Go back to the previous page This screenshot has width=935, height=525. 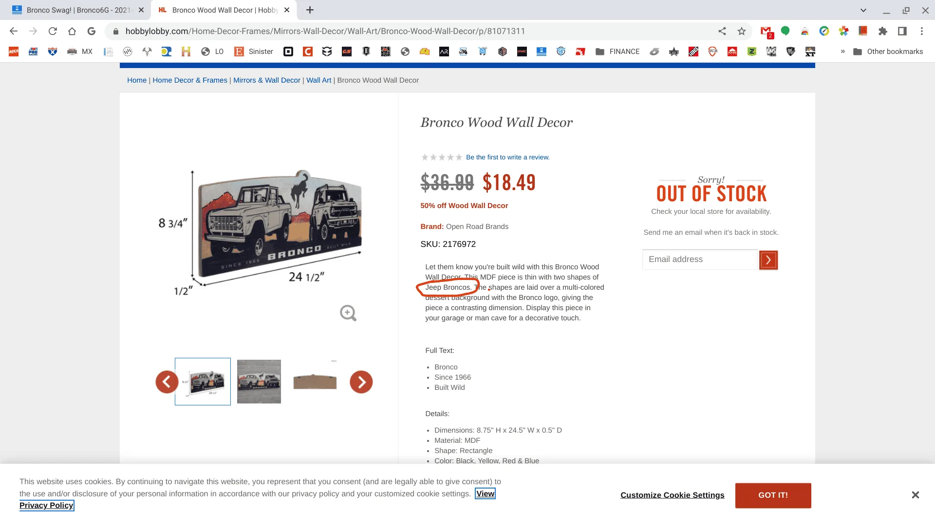coord(14,31)
